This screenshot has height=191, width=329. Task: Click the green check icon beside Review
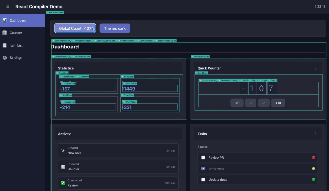point(63,183)
